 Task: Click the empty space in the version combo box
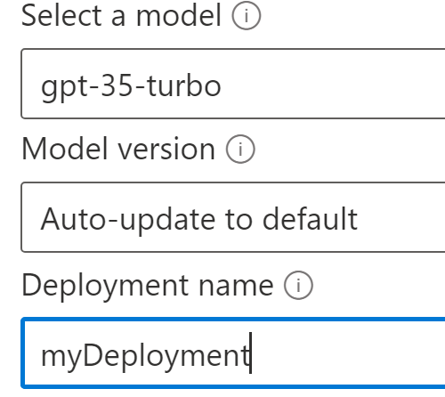(400, 217)
